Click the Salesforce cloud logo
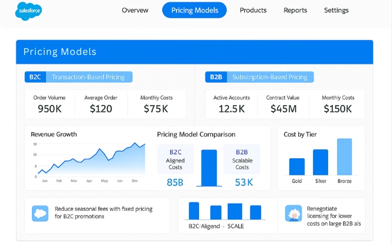Viewport: 392px width, 245px height. 29,11
